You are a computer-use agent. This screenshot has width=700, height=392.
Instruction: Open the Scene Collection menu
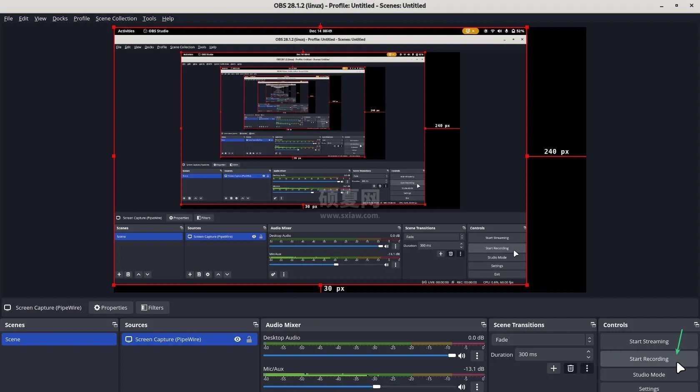116,18
